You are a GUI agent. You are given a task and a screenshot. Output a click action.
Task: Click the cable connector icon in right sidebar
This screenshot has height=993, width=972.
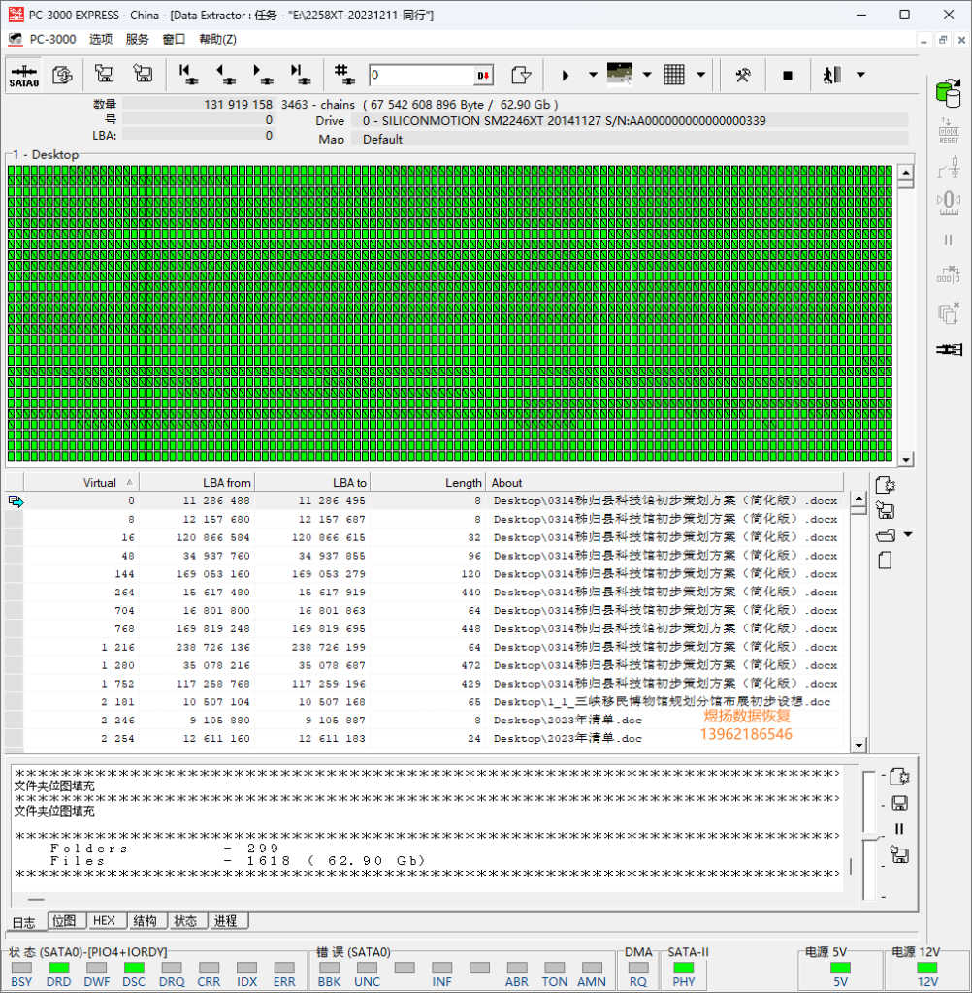pos(949,349)
